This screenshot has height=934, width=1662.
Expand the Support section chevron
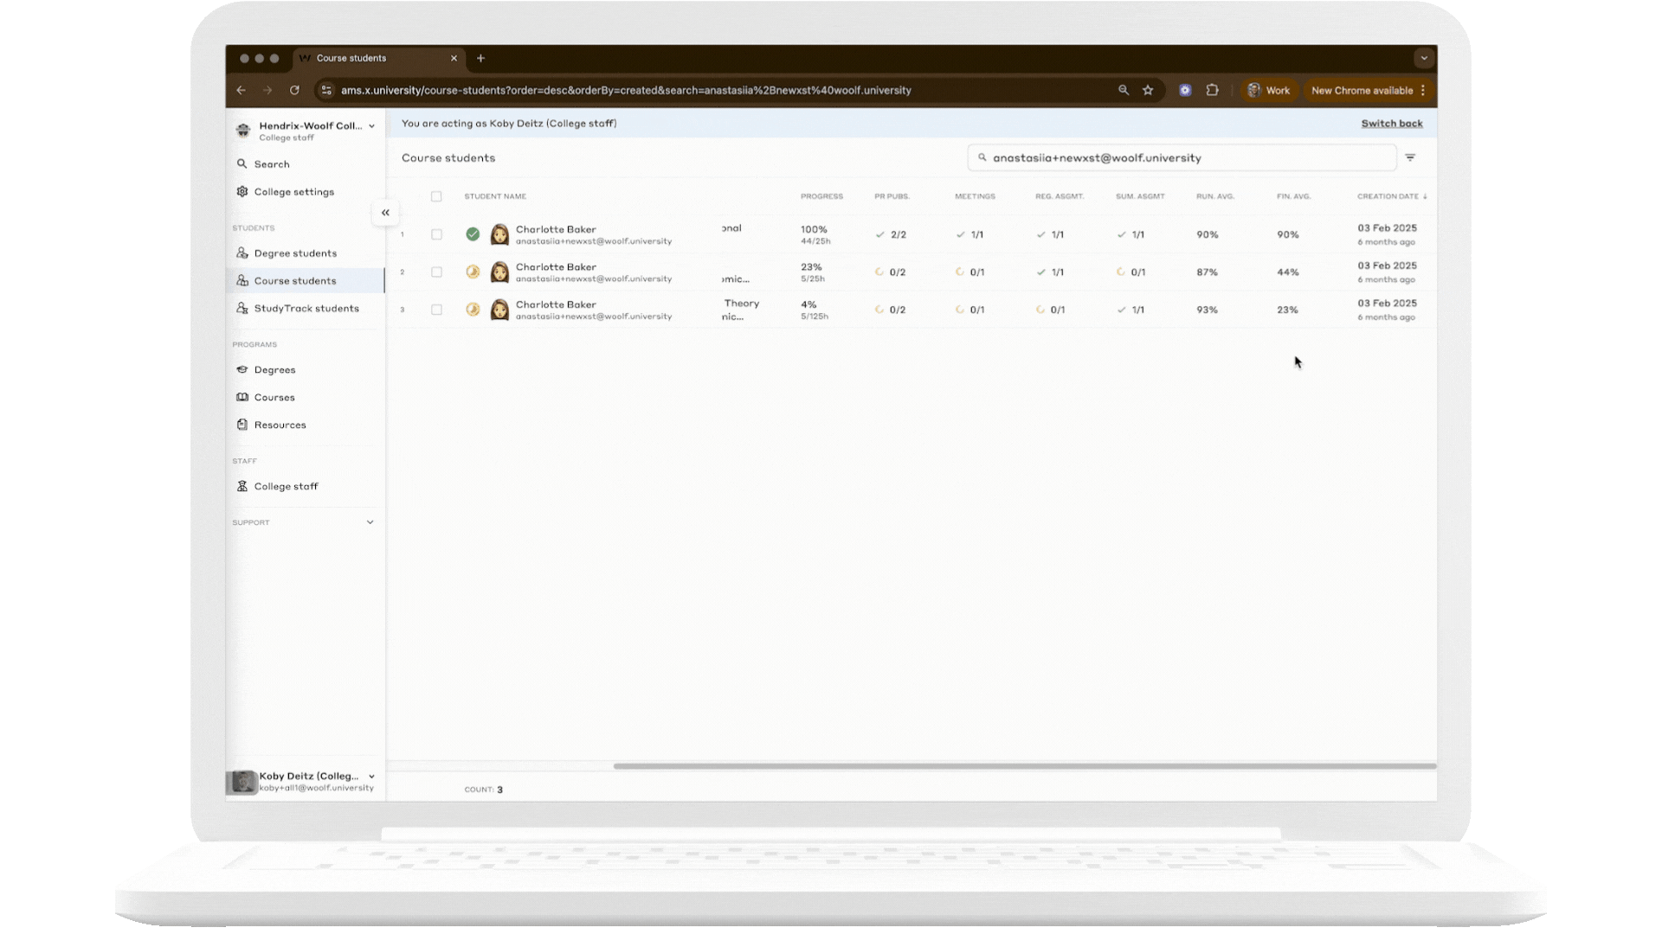370,522
